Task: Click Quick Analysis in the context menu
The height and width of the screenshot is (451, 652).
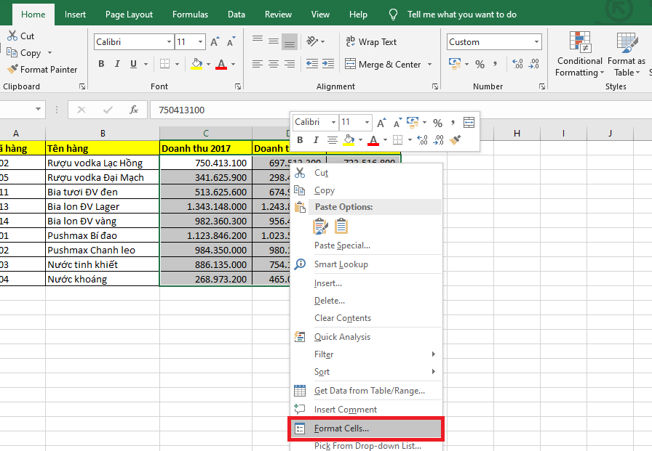Action: pos(342,337)
